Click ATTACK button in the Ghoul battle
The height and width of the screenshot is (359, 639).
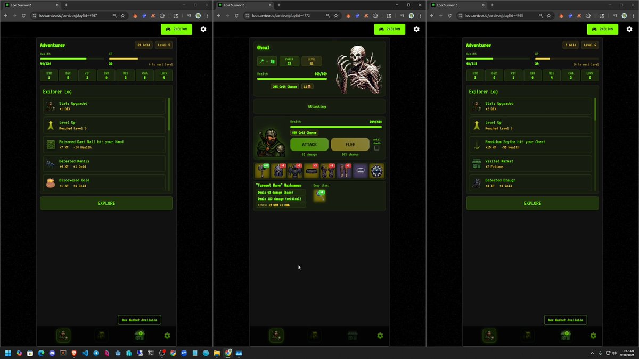coord(309,144)
